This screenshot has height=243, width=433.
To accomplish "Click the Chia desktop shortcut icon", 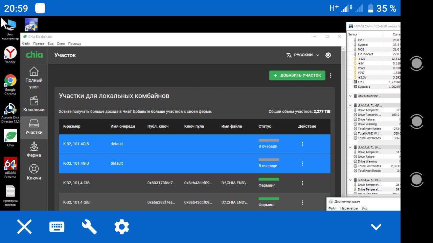I will click(10, 138).
